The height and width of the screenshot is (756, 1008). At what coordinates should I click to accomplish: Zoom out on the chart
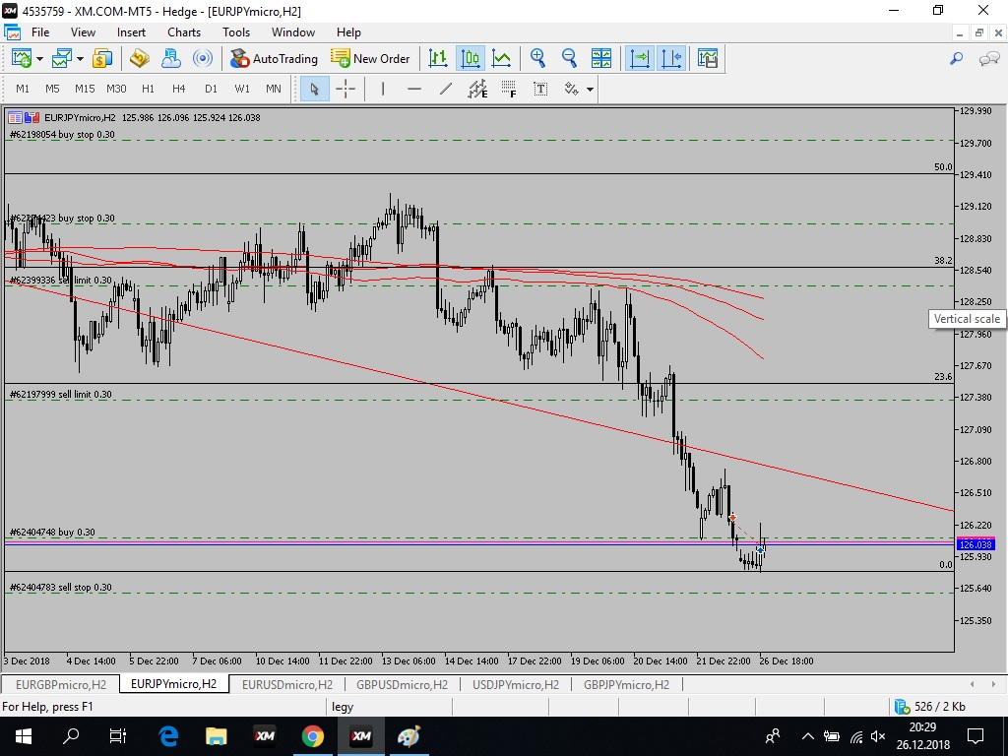[569, 59]
